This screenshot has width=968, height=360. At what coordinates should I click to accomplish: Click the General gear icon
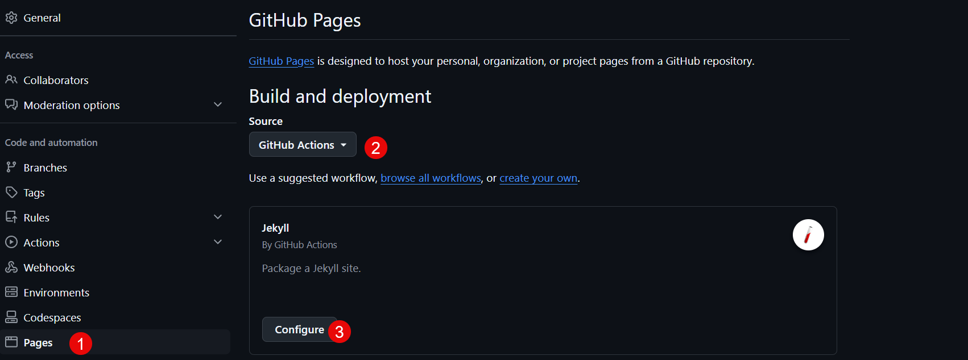click(x=11, y=18)
